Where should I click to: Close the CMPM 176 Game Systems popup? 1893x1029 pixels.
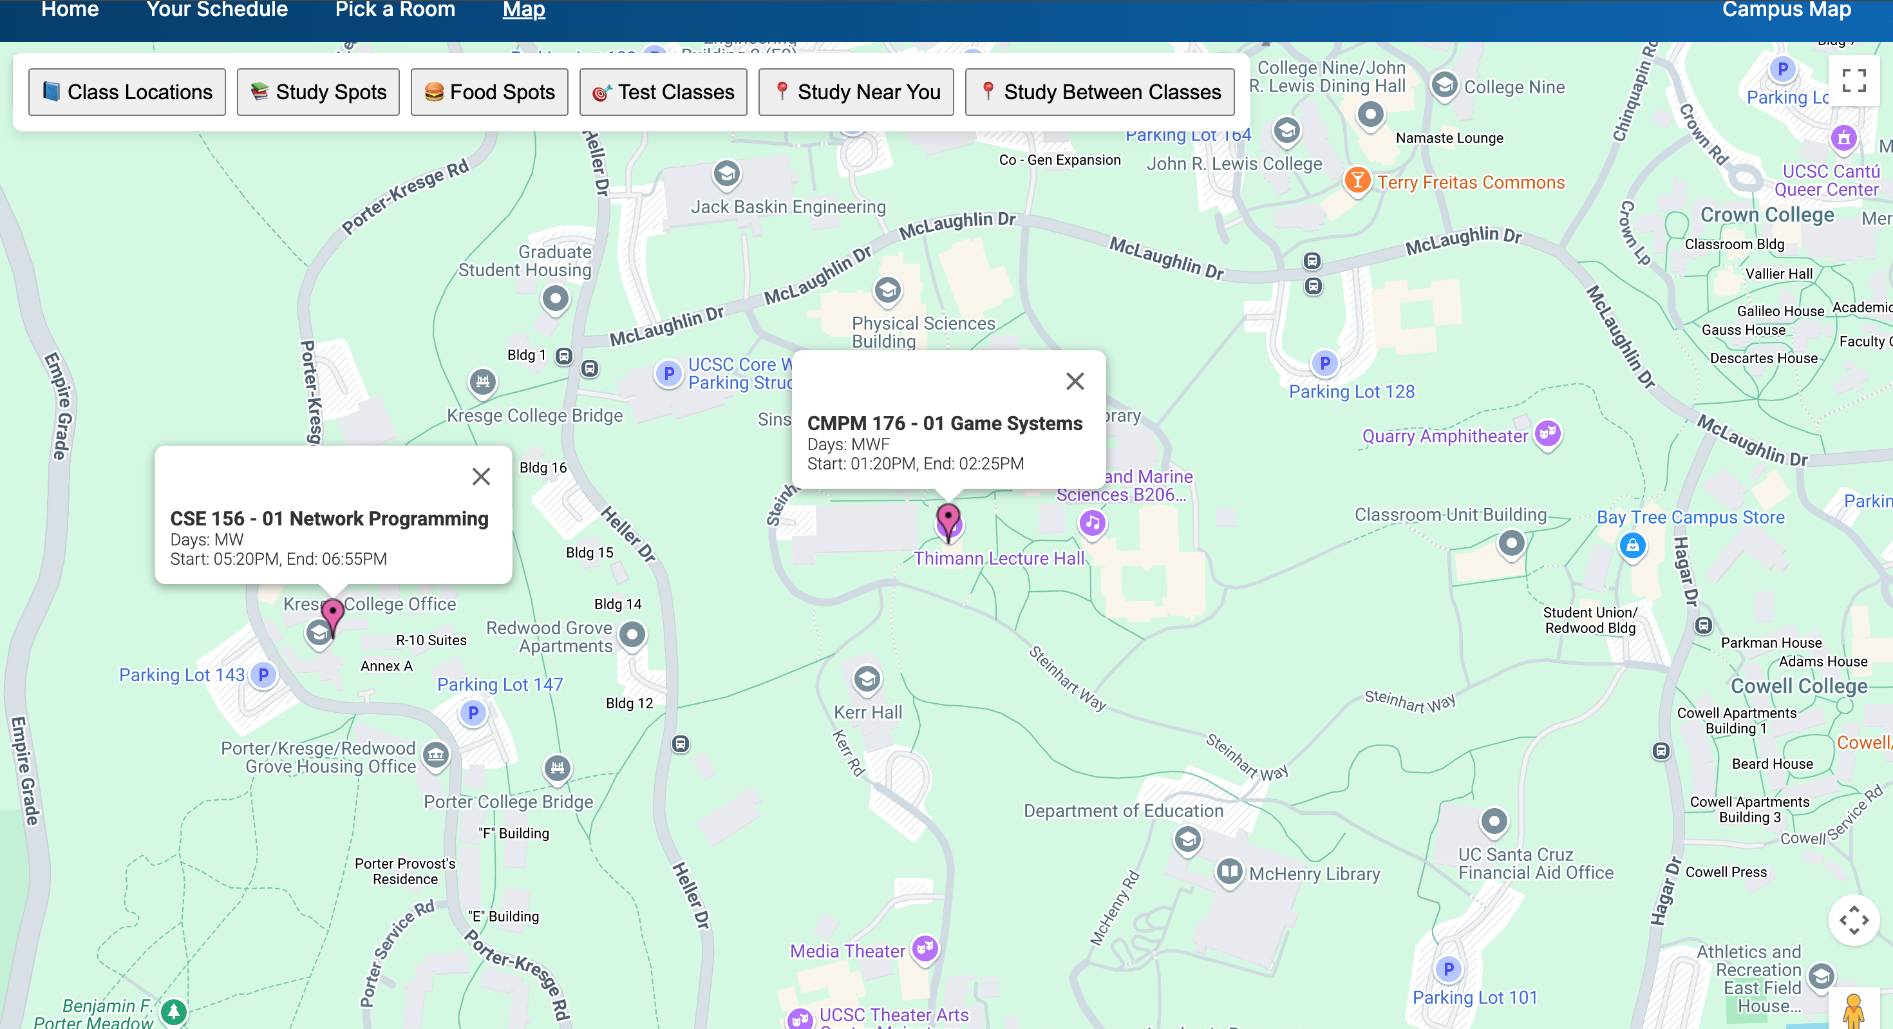tap(1075, 381)
